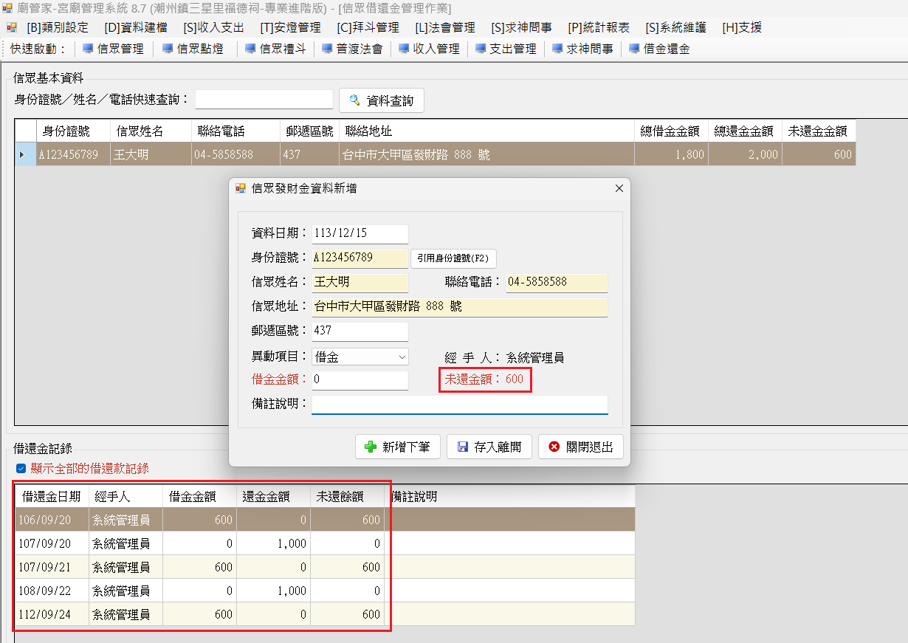Click the 信眾地址 field in the dialog
Image resolution: width=908 pixels, height=643 pixels.
tap(460, 307)
